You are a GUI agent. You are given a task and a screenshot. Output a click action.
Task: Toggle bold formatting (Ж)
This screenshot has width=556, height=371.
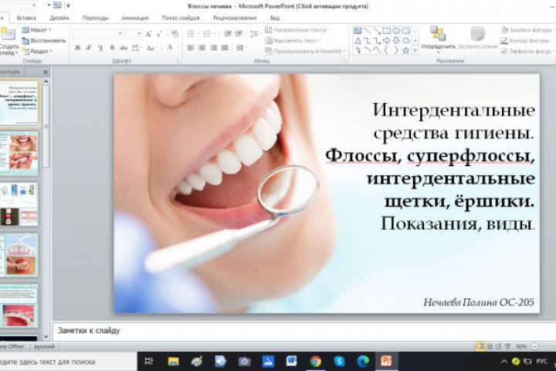point(78,48)
